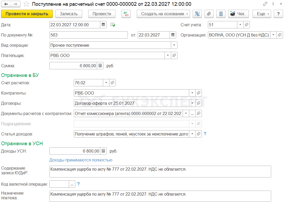284x204 pixels.
Task: Add document to favorites with star icon
Action: (x=27, y=4)
